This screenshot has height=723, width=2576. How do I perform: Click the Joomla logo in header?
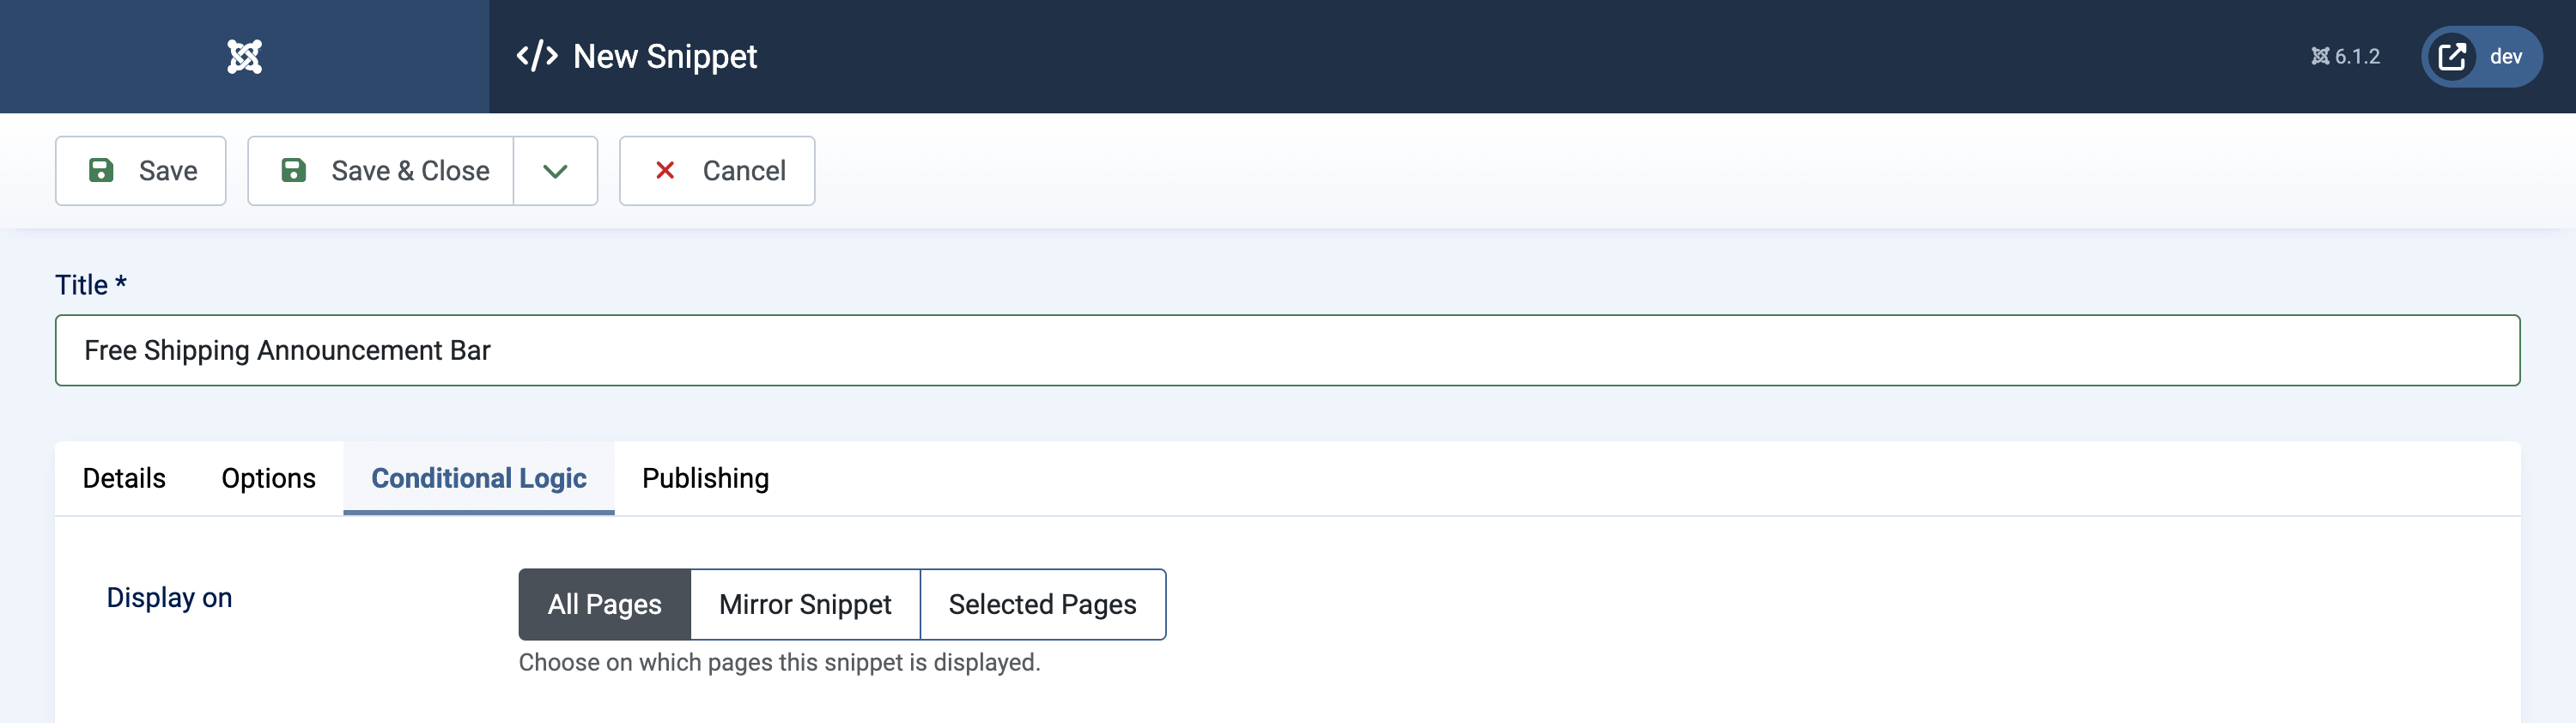244,56
